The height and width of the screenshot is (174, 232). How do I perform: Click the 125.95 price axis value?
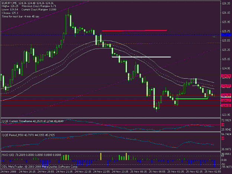pos(226,22)
